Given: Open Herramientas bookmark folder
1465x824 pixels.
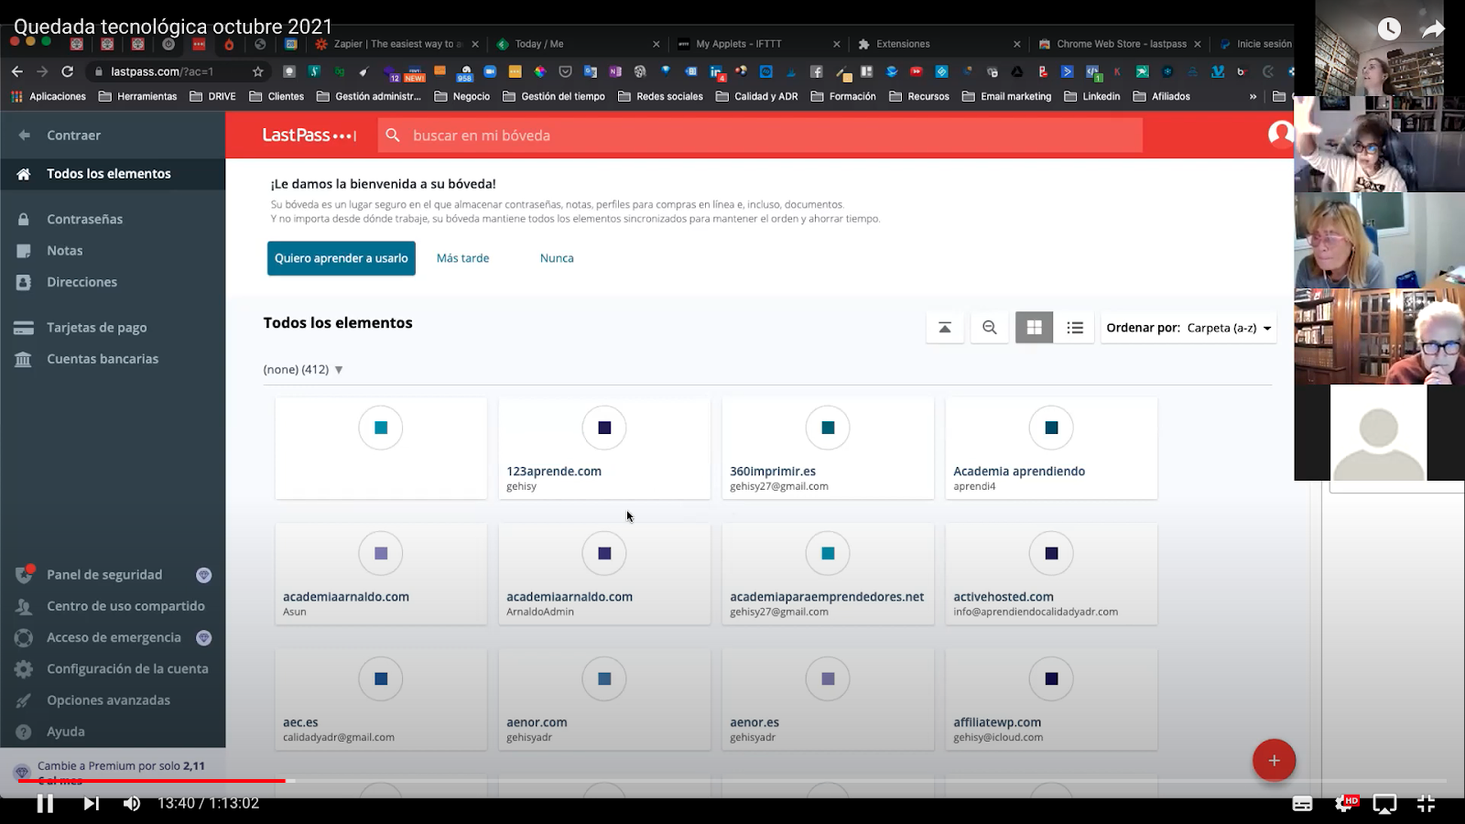Looking at the screenshot, I should click(137, 96).
